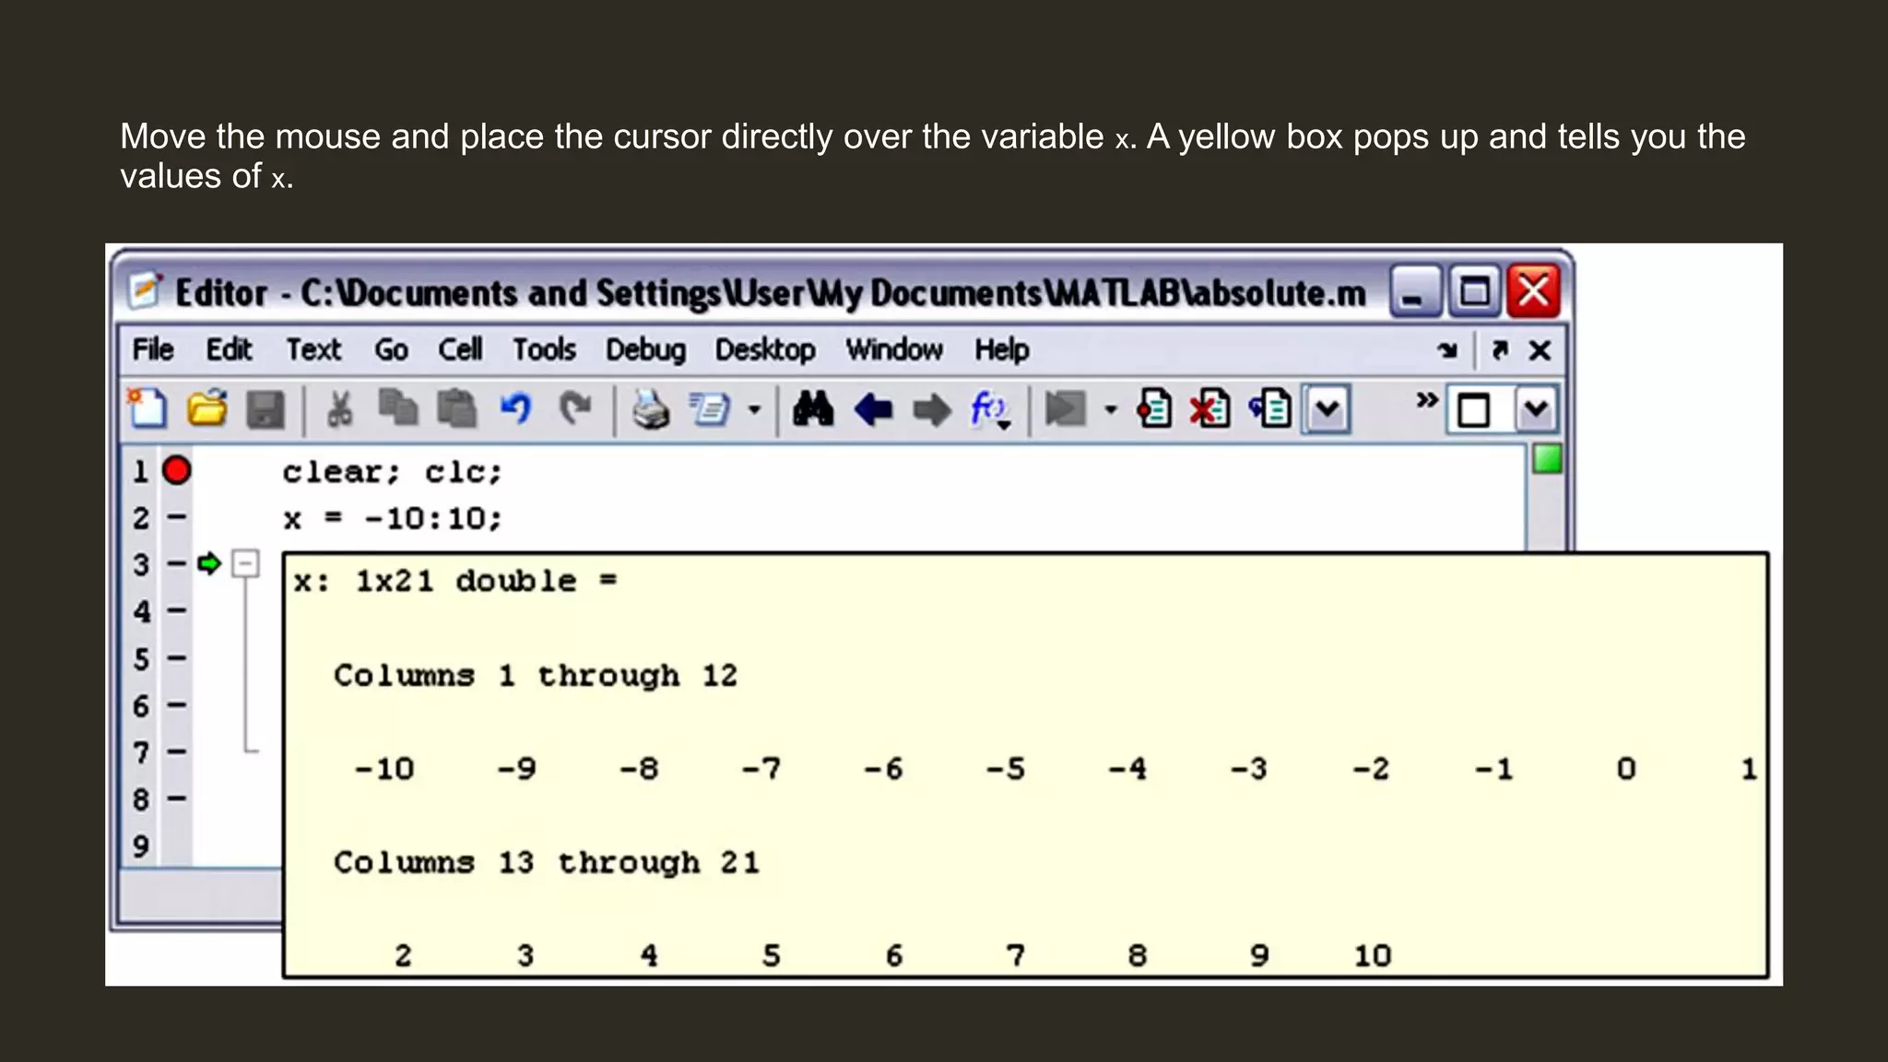This screenshot has height=1062, width=1888.
Task: Set a breakpoint on line 2 dash
Action: 176,517
